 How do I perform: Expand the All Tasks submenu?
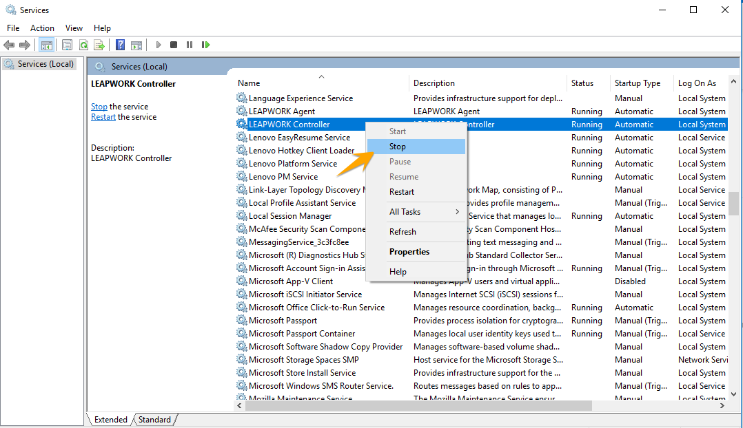416,212
